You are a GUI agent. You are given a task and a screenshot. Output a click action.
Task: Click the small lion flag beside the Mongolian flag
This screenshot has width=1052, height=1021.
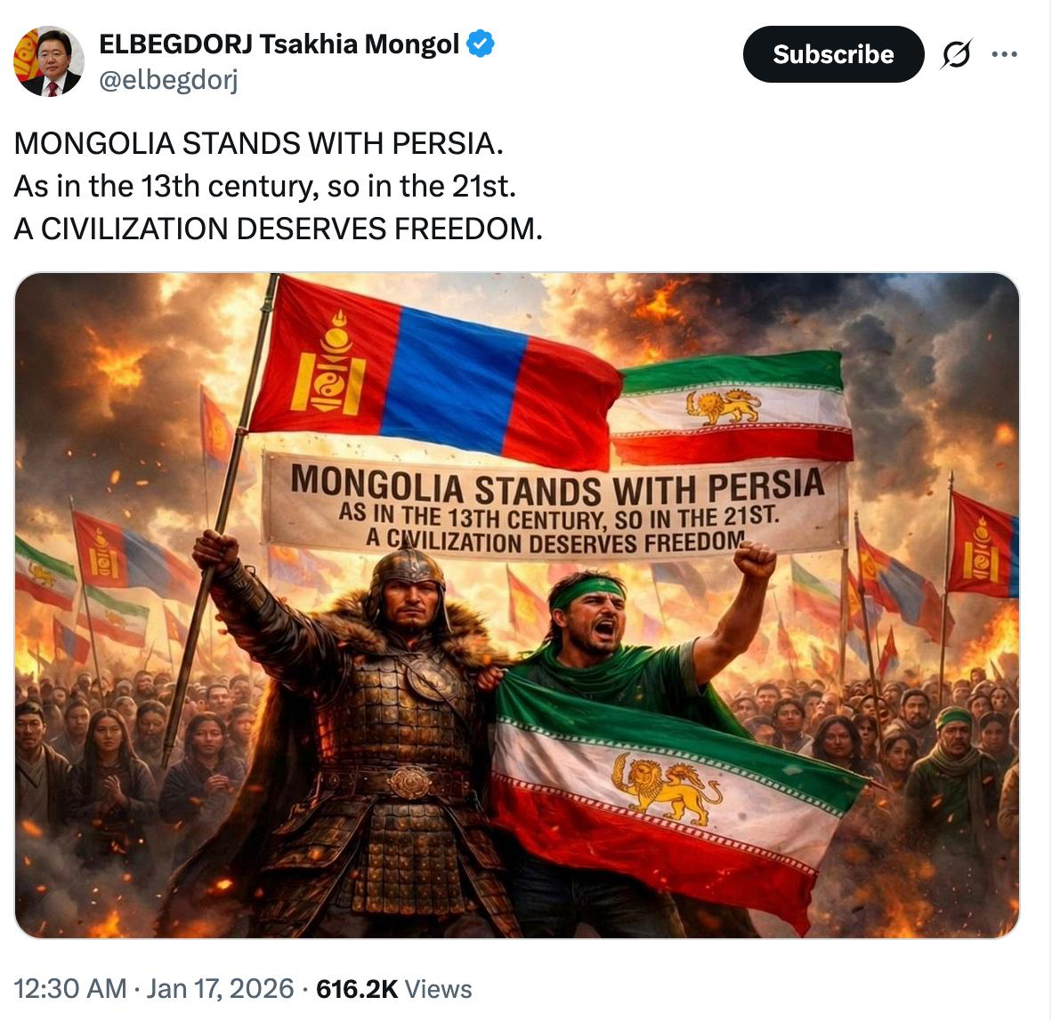[732, 407]
